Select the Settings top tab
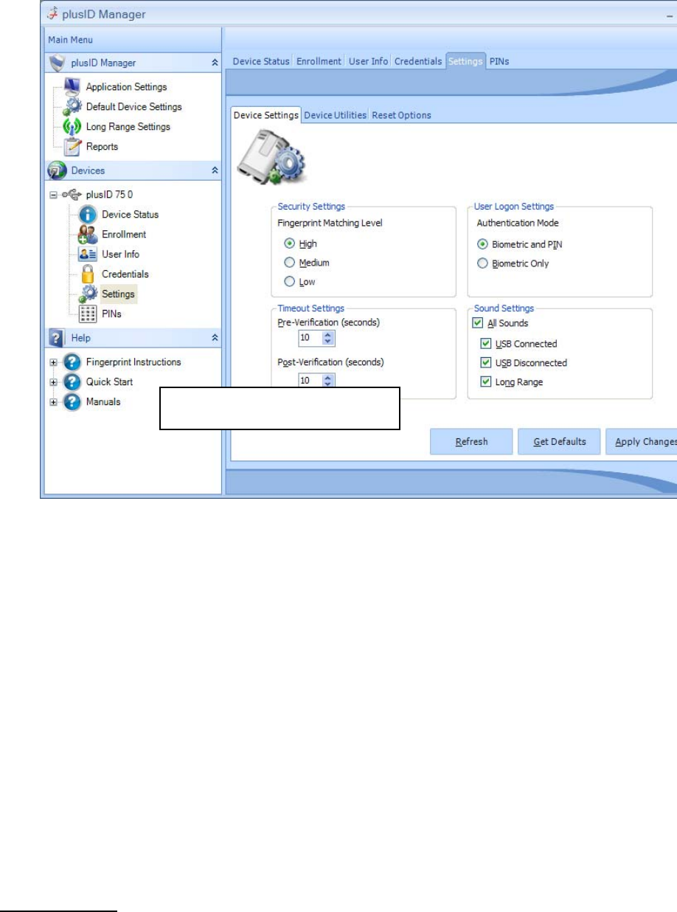Image resolution: width=677 pixels, height=912 pixels. tap(465, 61)
